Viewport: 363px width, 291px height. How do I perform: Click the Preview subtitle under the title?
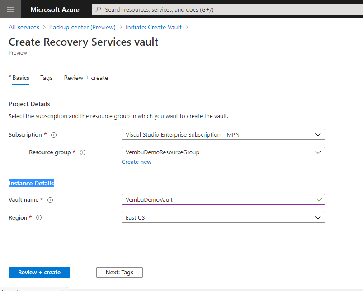18,53
